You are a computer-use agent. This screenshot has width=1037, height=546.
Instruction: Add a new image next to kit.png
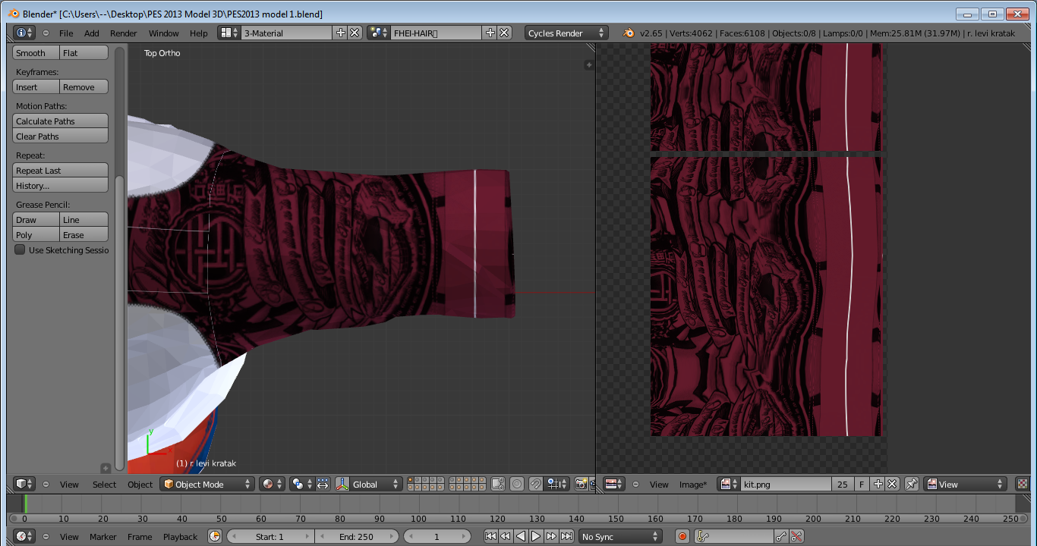878,484
